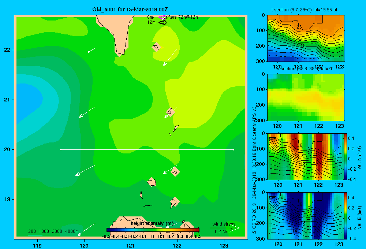Image resolution: width=366 pixels, height=249 pixels.
Task: Click the 'drifters 72h@12h' legend text
Action: [181, 17]
